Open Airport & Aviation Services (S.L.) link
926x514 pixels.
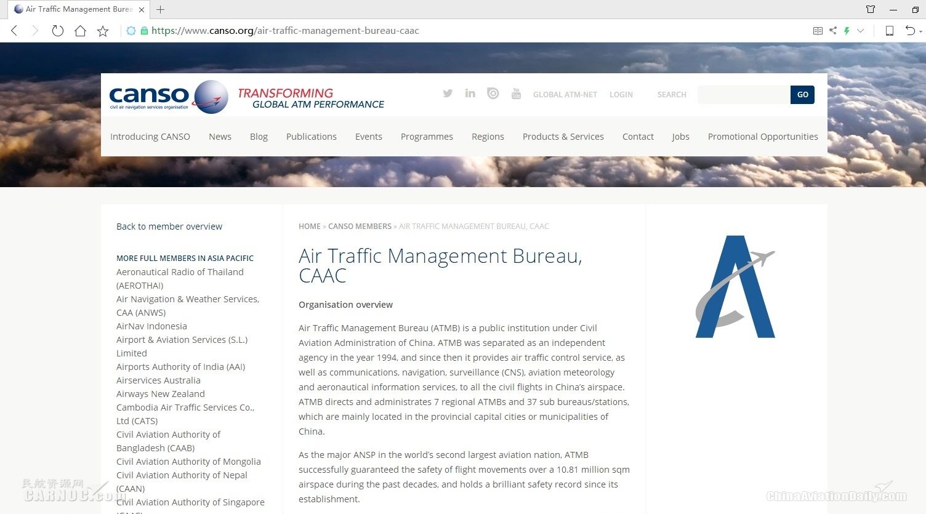[182, 346]
